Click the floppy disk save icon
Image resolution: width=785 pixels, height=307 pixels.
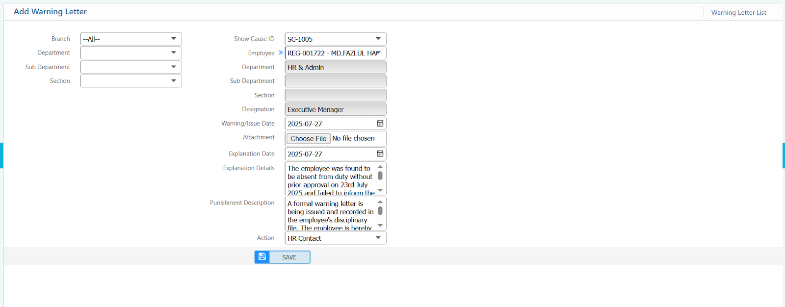coord(262,257)
